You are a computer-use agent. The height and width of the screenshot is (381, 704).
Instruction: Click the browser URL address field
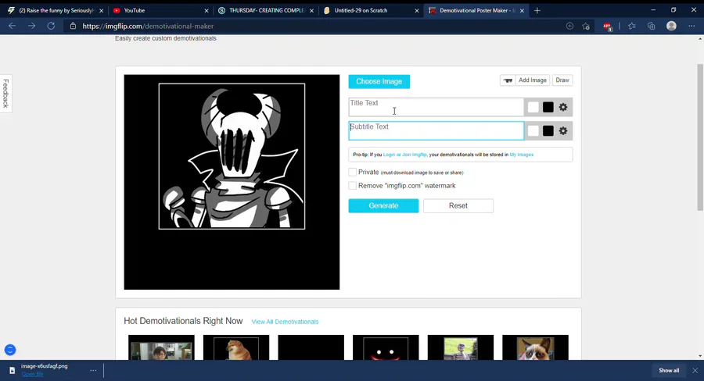coord(314,26)
